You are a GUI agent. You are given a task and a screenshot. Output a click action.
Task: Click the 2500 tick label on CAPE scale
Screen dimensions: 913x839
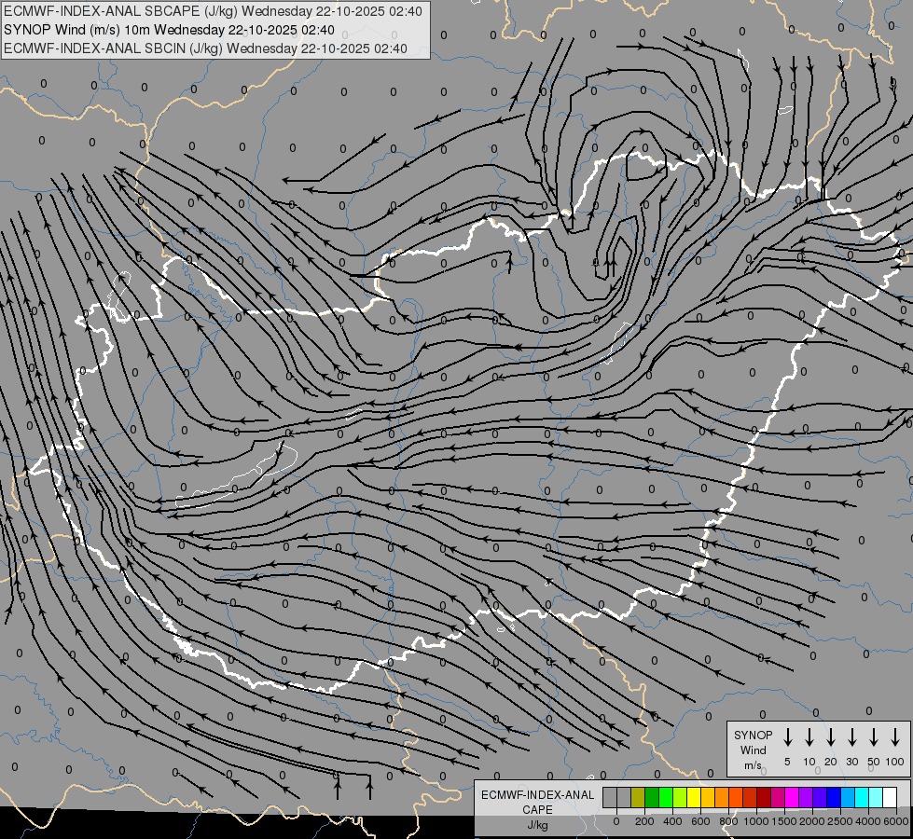[840, 821]
